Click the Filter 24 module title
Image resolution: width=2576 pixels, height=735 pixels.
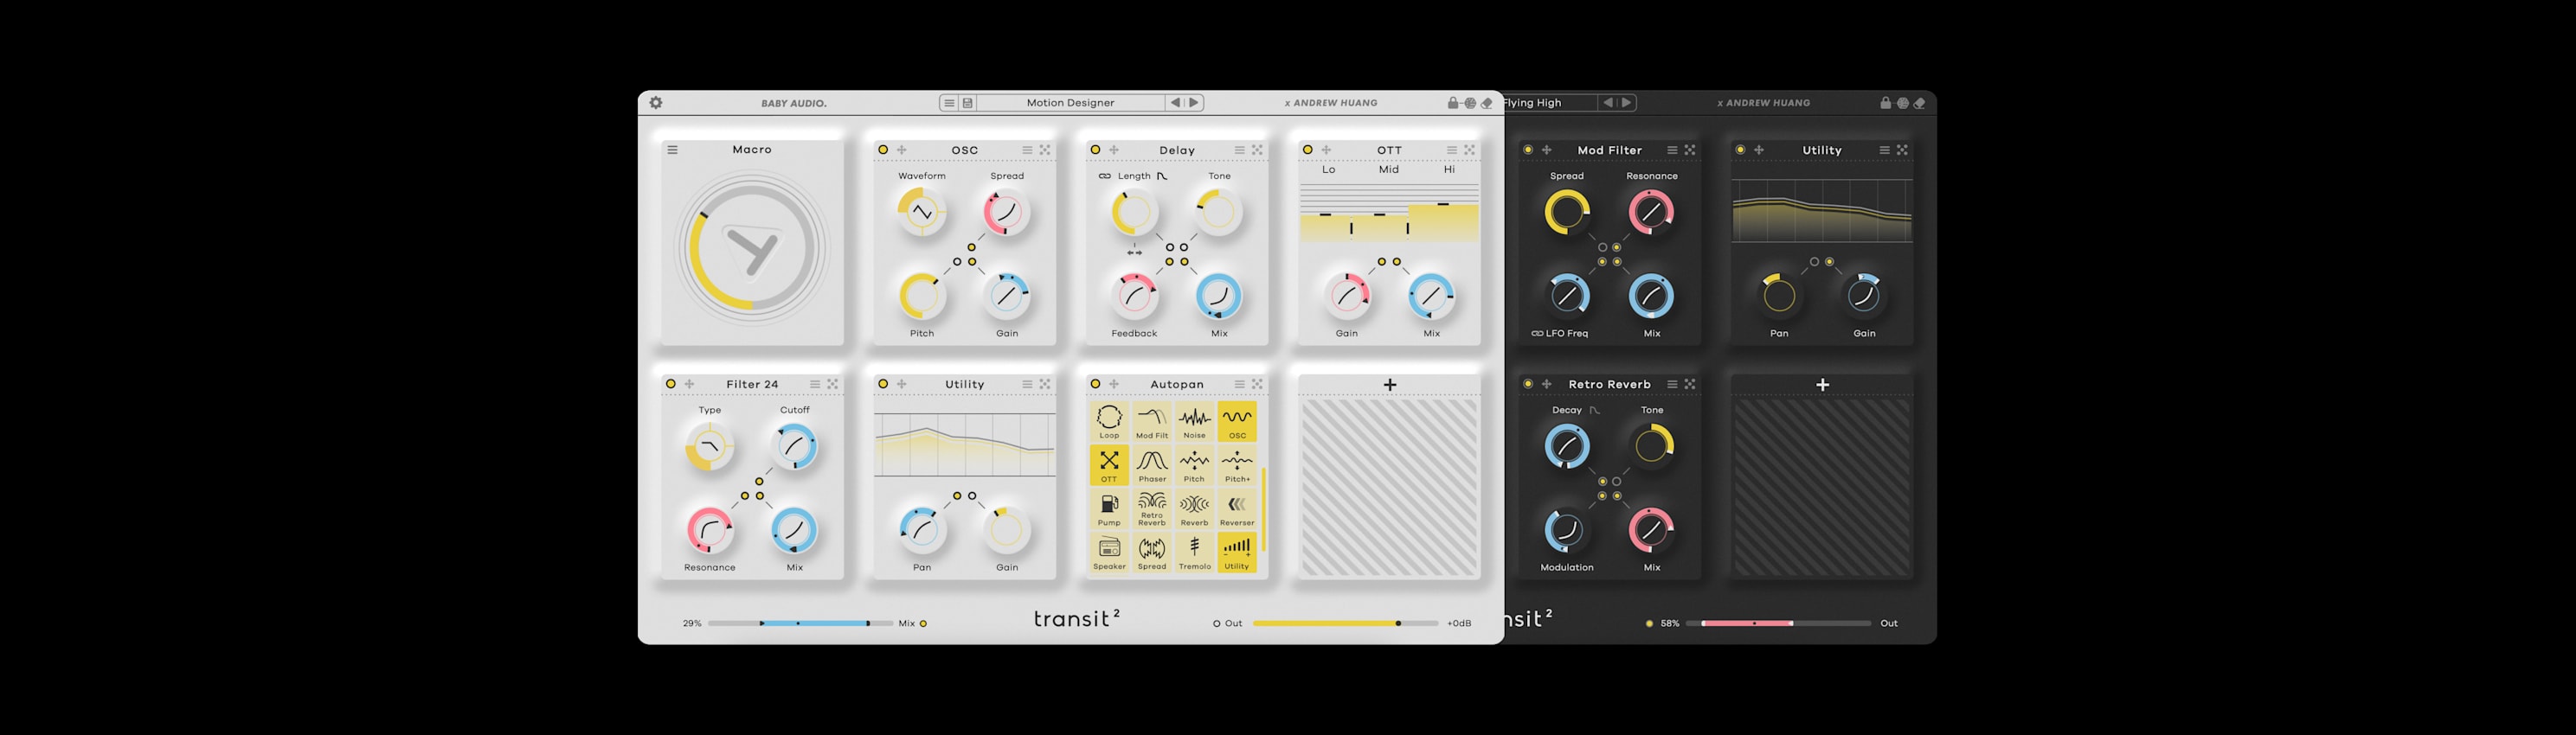click(x=752, y=385)
